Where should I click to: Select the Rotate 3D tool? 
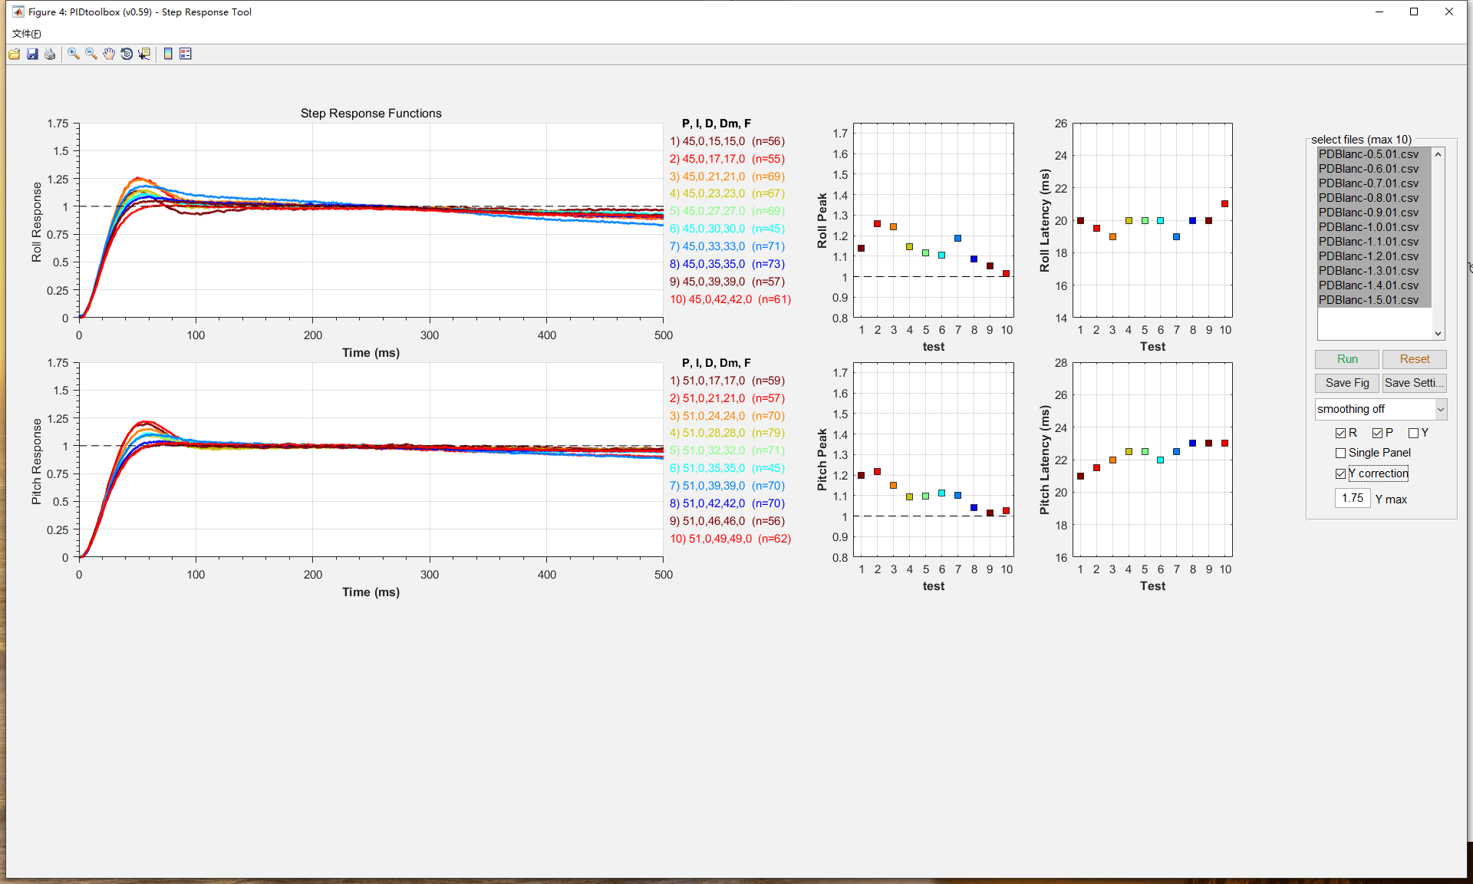pyautogui.click(x=127, y=54)
